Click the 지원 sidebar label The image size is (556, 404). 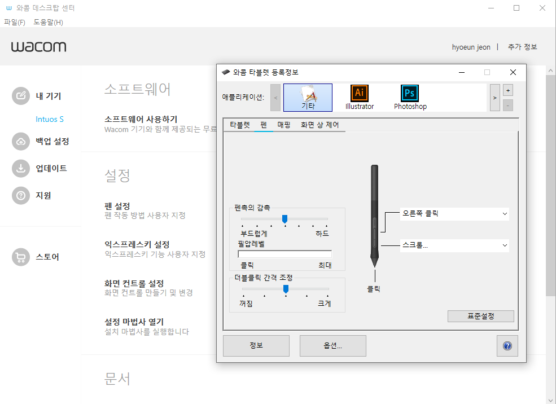(43, 196)
